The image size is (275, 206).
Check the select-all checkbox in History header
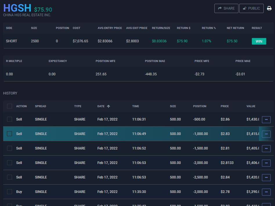[x=10, y=106]
